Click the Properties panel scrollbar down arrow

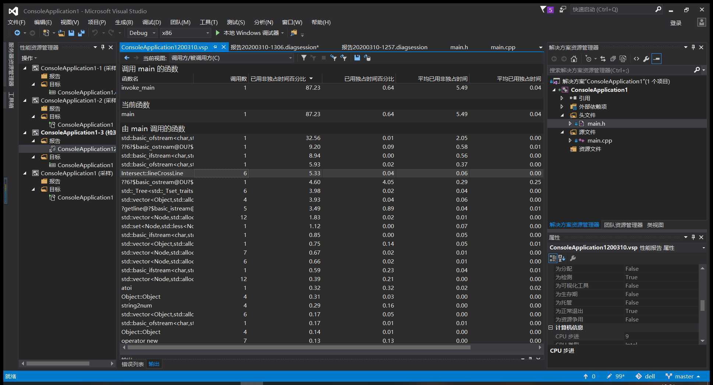(x=702, y=341)
